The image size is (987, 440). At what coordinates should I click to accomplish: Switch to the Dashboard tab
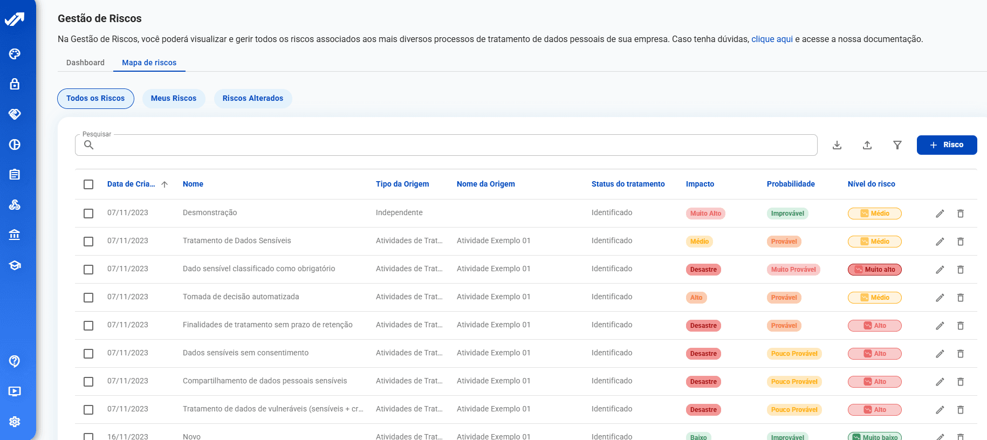(85, 63)
